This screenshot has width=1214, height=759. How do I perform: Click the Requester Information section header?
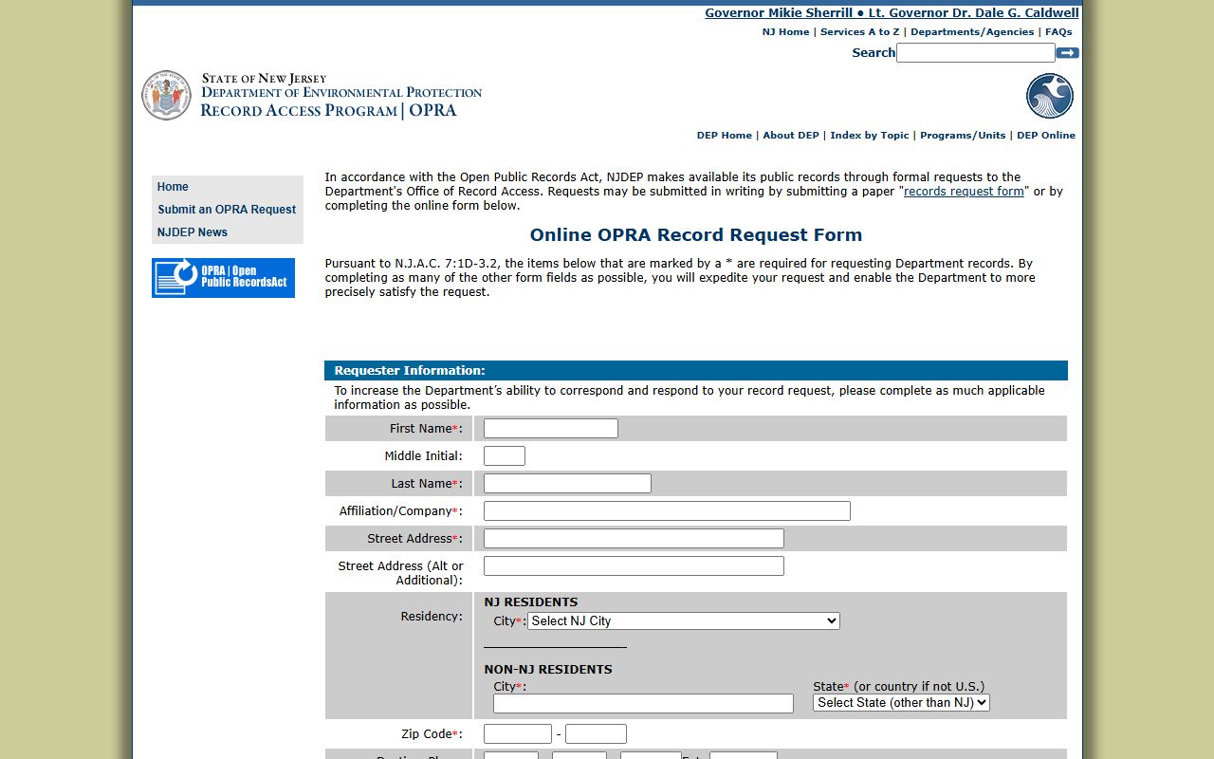[x=696, y=371]
